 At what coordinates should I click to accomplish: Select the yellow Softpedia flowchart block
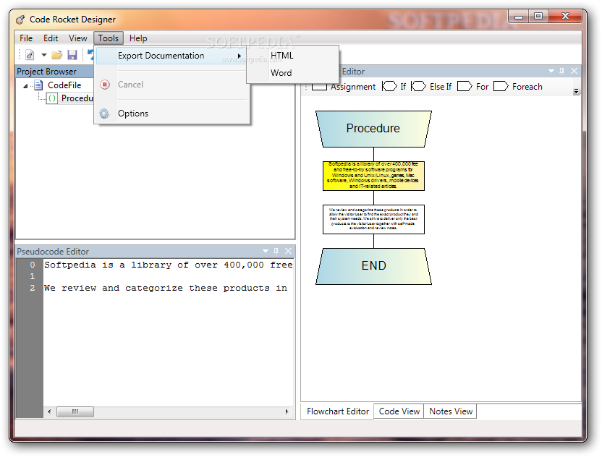pos(373,176)
